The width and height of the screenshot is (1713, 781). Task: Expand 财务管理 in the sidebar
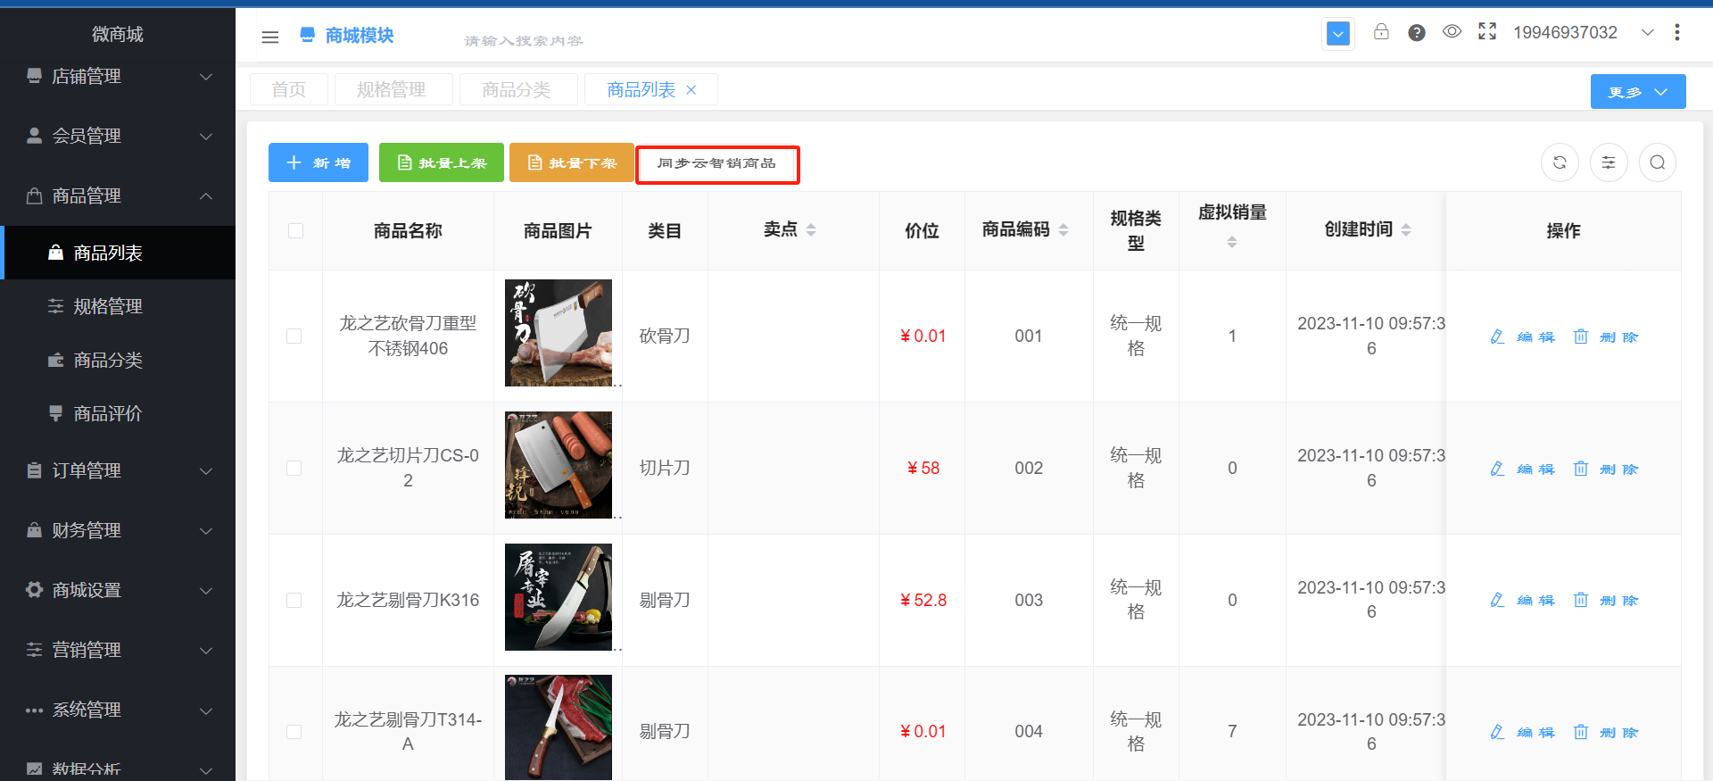(118, 530)
